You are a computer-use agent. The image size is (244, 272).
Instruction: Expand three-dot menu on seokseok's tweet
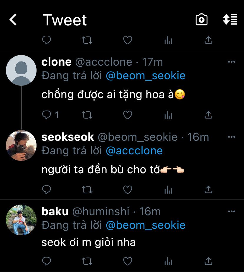coord(232,137)
